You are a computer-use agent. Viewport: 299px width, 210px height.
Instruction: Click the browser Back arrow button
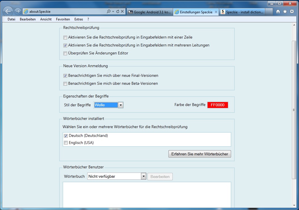pos(8,11)
